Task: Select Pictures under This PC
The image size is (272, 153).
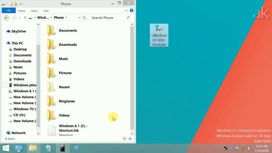Action: [x=17, y=73]
